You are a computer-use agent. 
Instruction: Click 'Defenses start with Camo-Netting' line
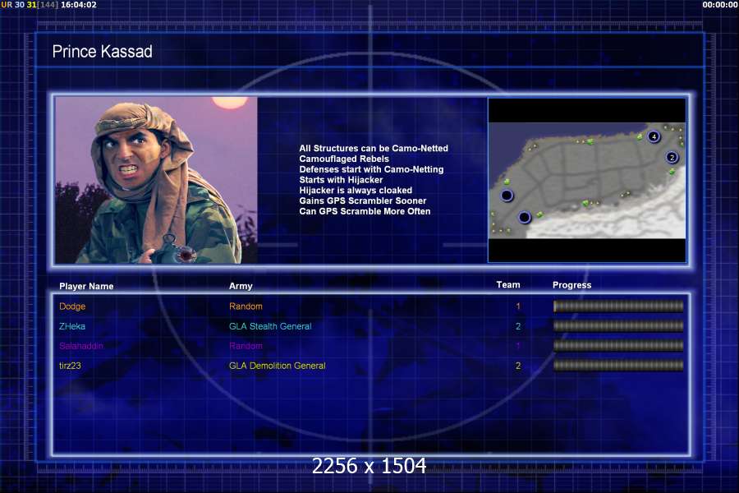[371, 169]
